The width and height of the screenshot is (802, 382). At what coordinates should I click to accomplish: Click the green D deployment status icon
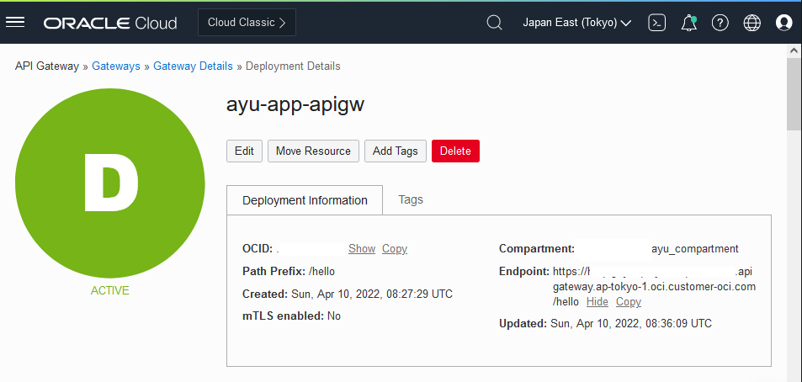click(110, 183)
